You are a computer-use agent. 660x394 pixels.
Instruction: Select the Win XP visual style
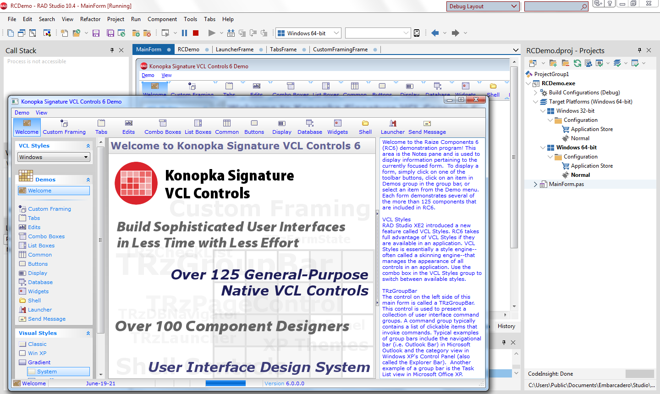click(x=37, y=353)
